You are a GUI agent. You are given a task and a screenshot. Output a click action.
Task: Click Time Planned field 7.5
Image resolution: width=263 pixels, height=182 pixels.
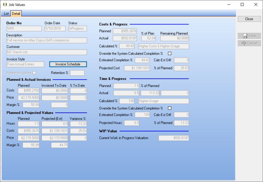pyautogui.click(x=126, y=86)
